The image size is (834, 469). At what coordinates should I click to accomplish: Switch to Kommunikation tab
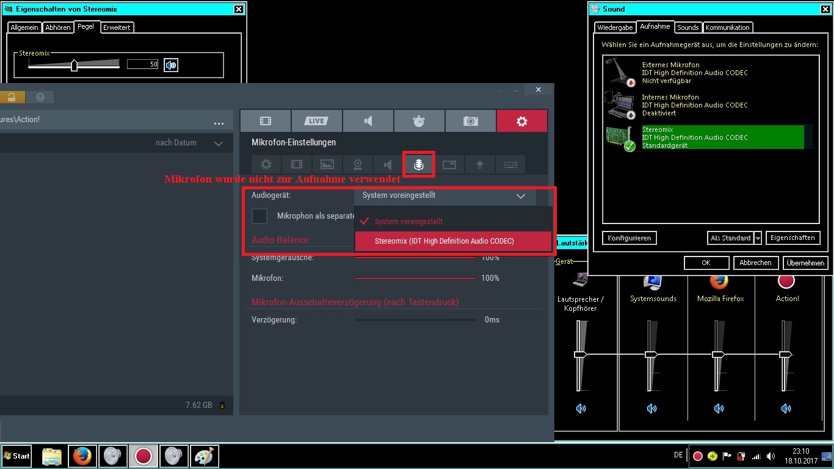727,27
